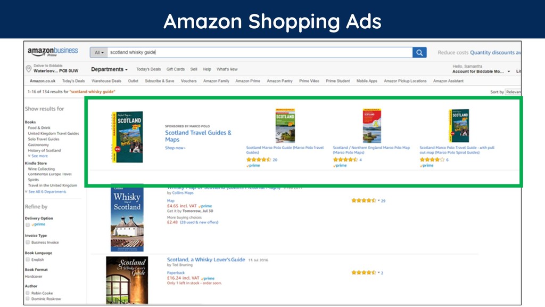Expand the Departments dropdown menu
This screenshot has height=307, width=545.
coord(109,69)
